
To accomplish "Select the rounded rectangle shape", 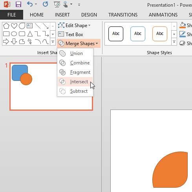I will [22, 34].
